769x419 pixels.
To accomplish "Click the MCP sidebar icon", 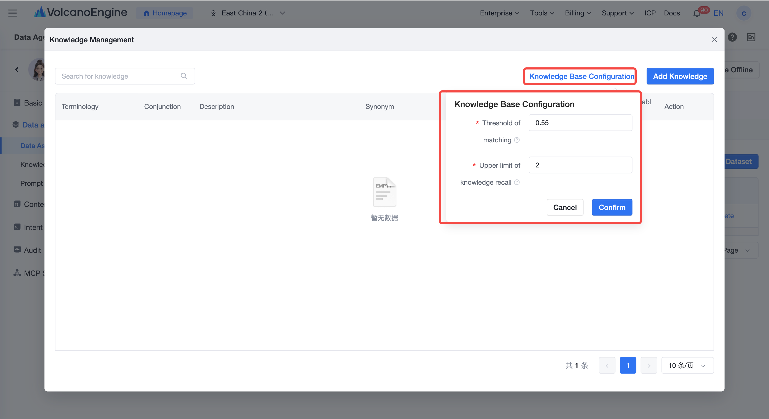I will point(17,273).
